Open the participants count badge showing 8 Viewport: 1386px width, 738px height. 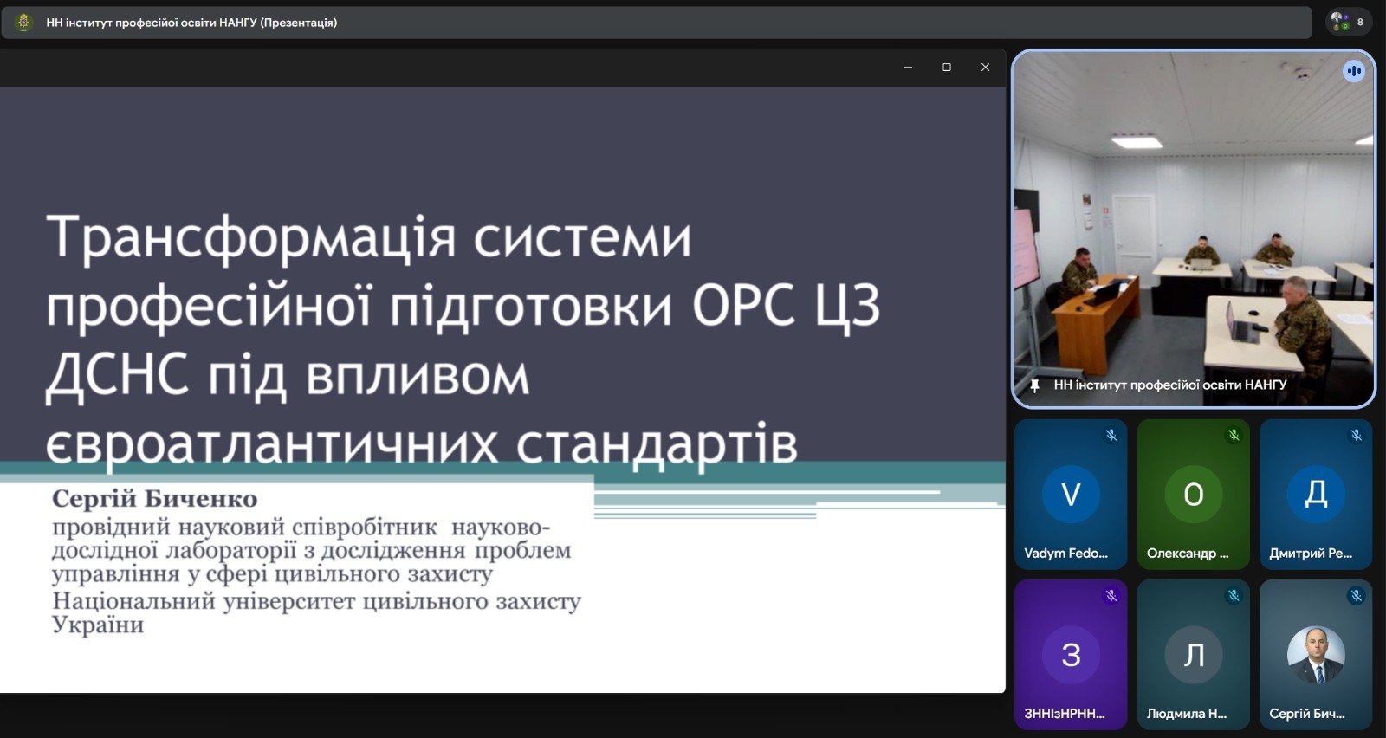click(1348, 22)
